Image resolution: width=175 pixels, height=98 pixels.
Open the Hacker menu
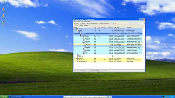[75, 21]
